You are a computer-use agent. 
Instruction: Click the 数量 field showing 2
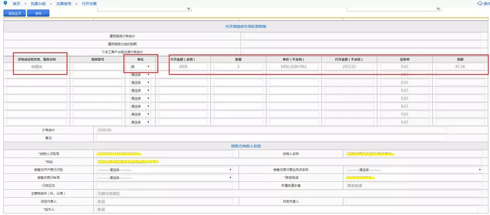pos(238,66)
